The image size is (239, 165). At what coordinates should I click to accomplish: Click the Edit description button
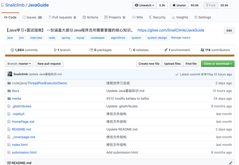pos(229,31)
